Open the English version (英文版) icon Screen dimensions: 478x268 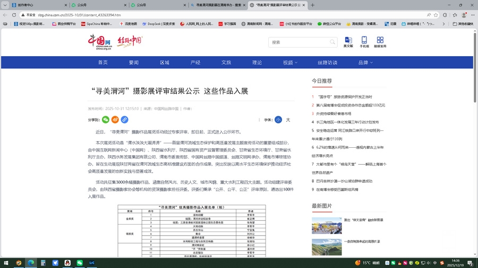[x=348, y=42]
